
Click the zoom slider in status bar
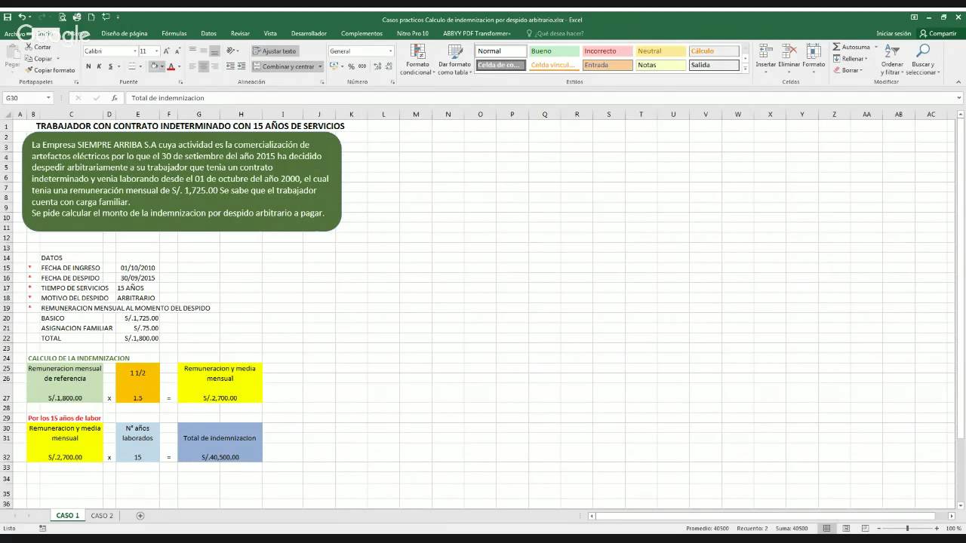coord(907,529)
